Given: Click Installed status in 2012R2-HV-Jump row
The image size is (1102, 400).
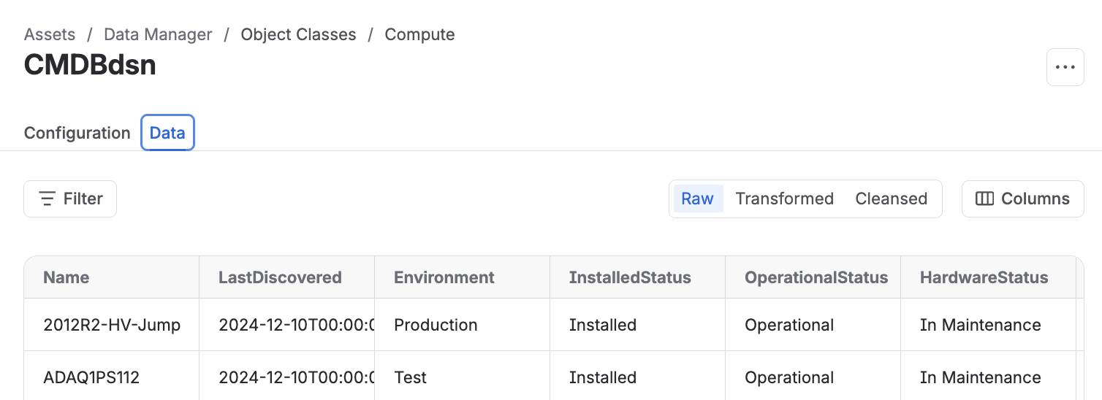Looking at the screenshot, I should point(638,325).
